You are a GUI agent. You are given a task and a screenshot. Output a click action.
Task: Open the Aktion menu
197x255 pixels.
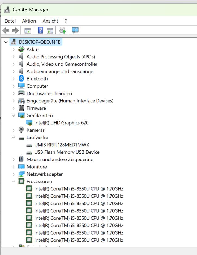[29, 21]
